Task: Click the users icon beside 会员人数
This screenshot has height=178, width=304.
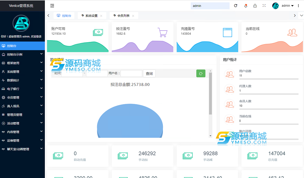Action: (x=230, y=104)
